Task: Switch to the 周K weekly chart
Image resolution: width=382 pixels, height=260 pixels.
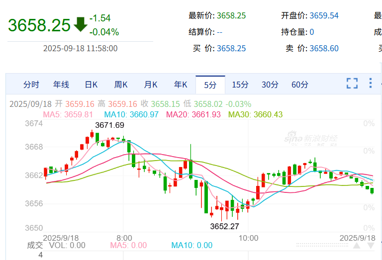Action: [x=121, y=85]
